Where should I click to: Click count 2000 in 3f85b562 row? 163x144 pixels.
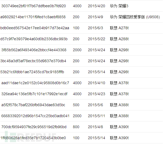coord(77,50)
